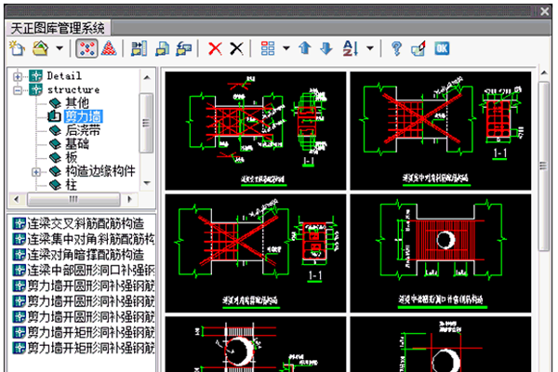Image resolution: width=558 pixels, height=372 pixels.
Task: Select the first 剪力墙开矩形洞补强钢筋 list item
Action: pos(91,332)
